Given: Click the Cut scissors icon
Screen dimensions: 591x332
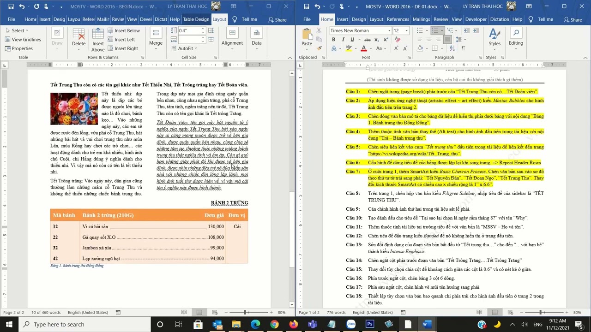Looking at the screenshot, I should (319, 31).
